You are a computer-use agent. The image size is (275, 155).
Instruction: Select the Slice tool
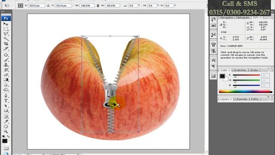pos(6,49)
